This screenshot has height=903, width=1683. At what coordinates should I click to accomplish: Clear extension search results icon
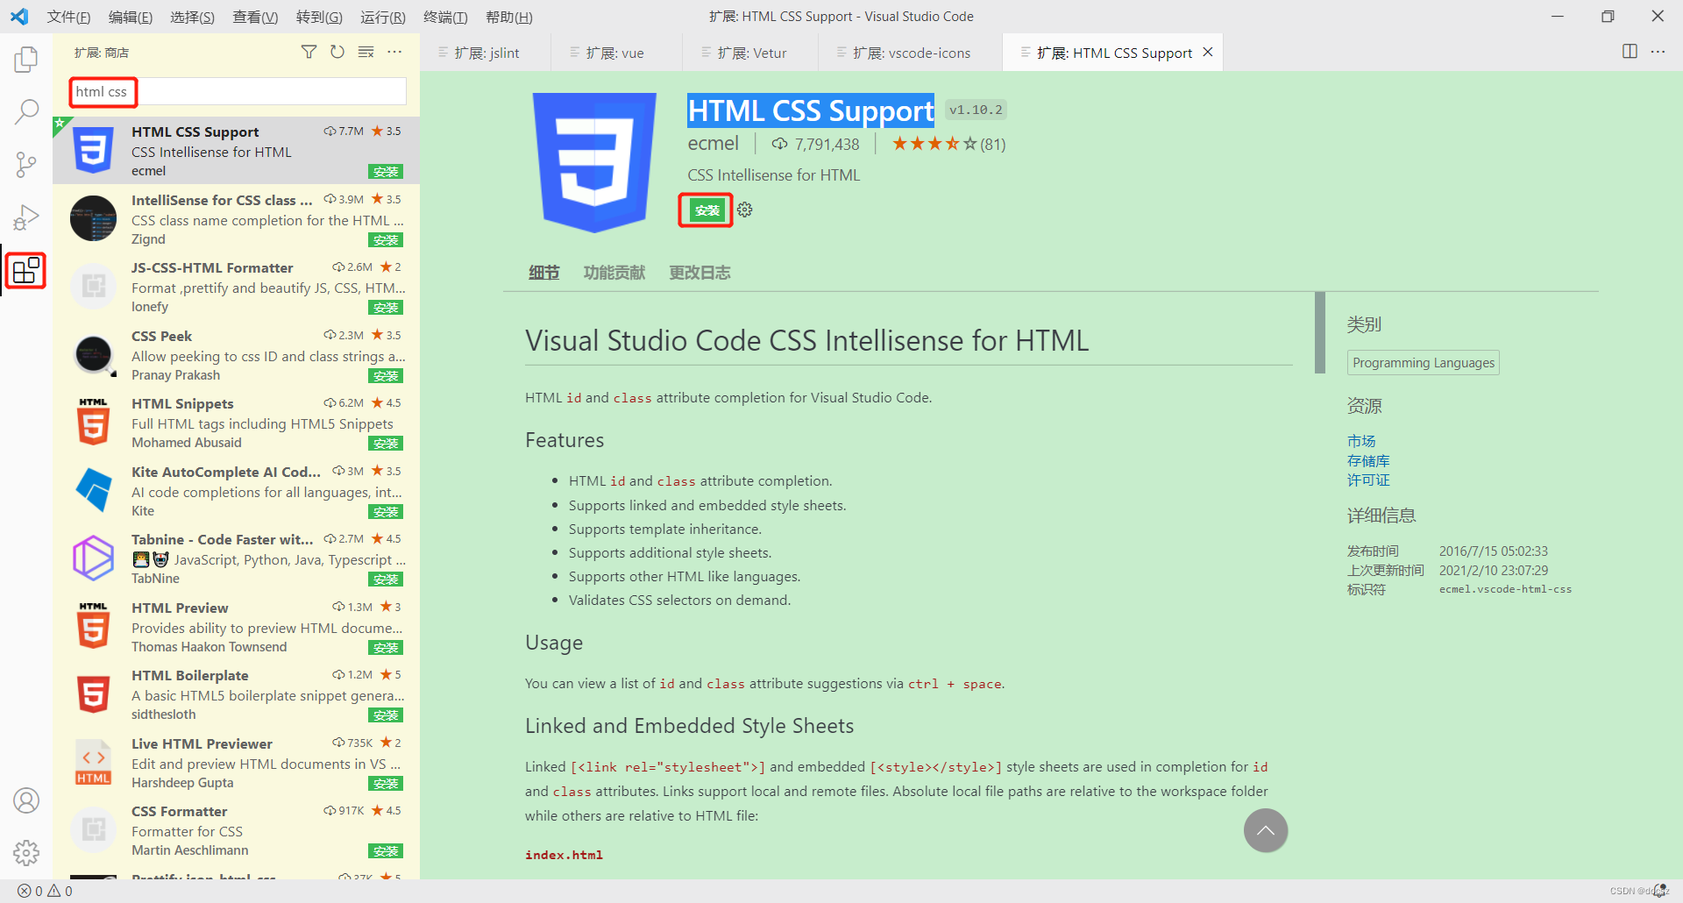[x=366, y=53]
